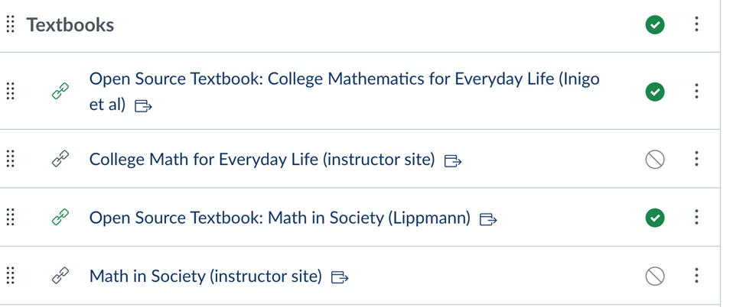Click drag handle for College Mathematics Inigo item
This screenshot has height=307, width=746.
[11, 92]
